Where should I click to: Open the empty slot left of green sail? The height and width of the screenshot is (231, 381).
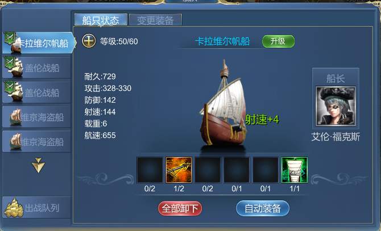pyautogui.click(x=266, y=170)
